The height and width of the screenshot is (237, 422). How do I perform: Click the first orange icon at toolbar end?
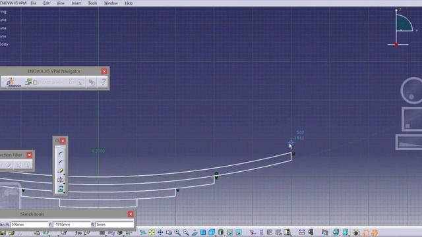click(366, 232)
